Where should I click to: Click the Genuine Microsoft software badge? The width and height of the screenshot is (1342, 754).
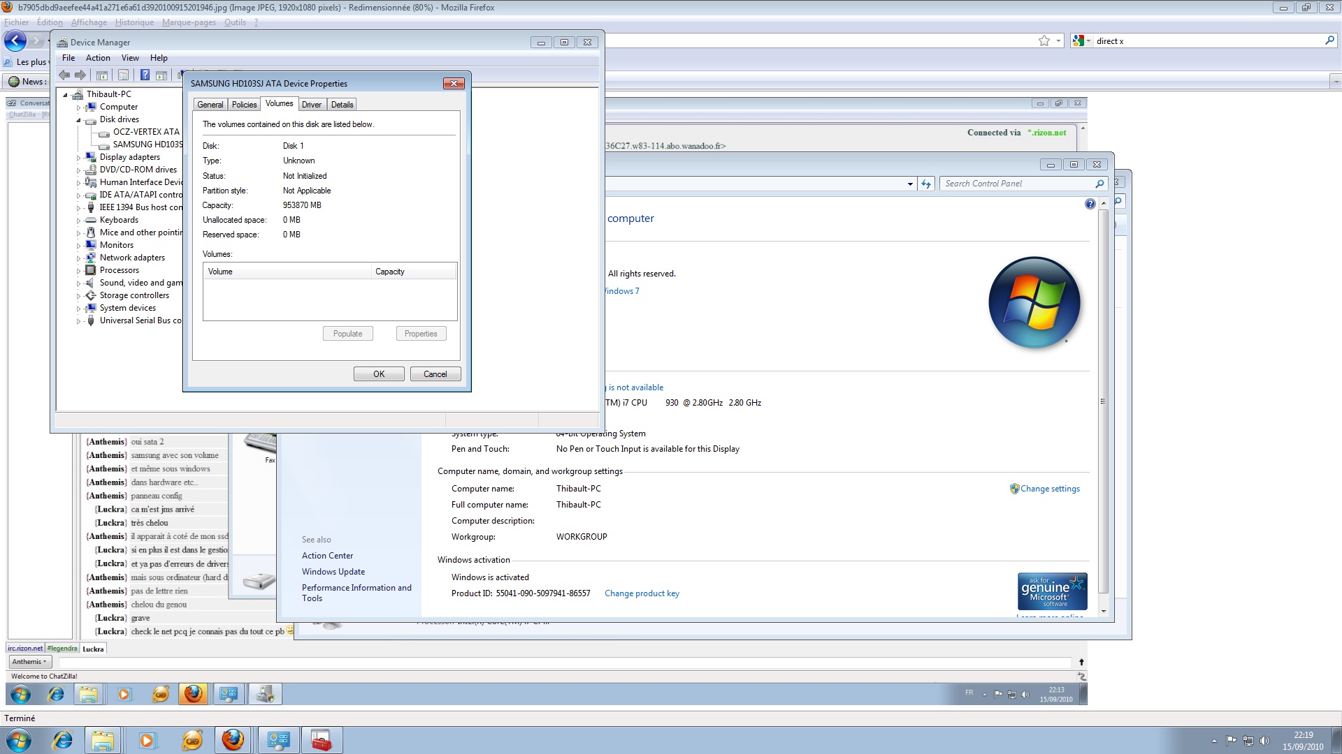click(x=1052, y=591)
